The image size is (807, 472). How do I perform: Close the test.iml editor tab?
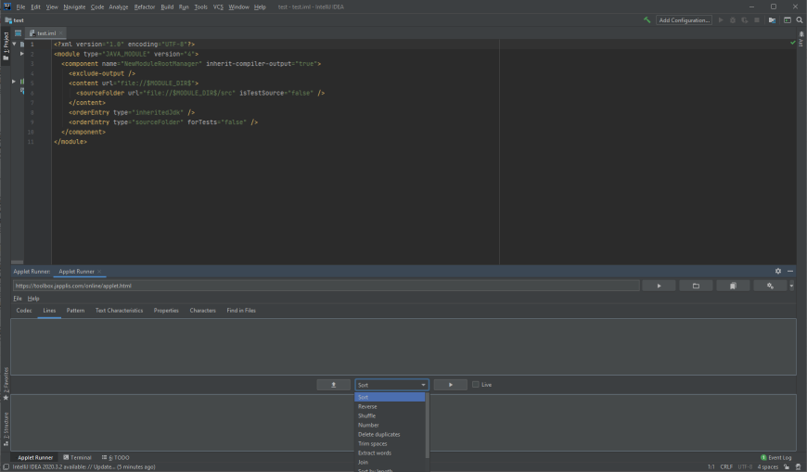[60, 33]
